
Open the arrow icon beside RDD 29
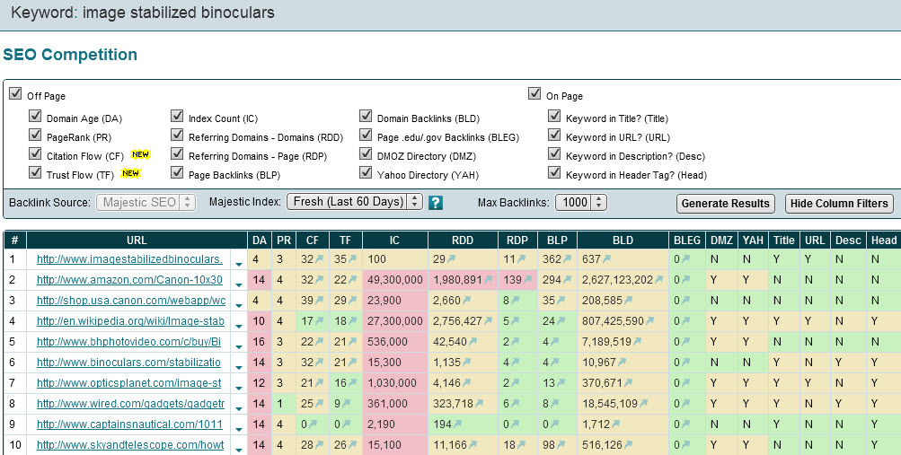coord(452,259)
